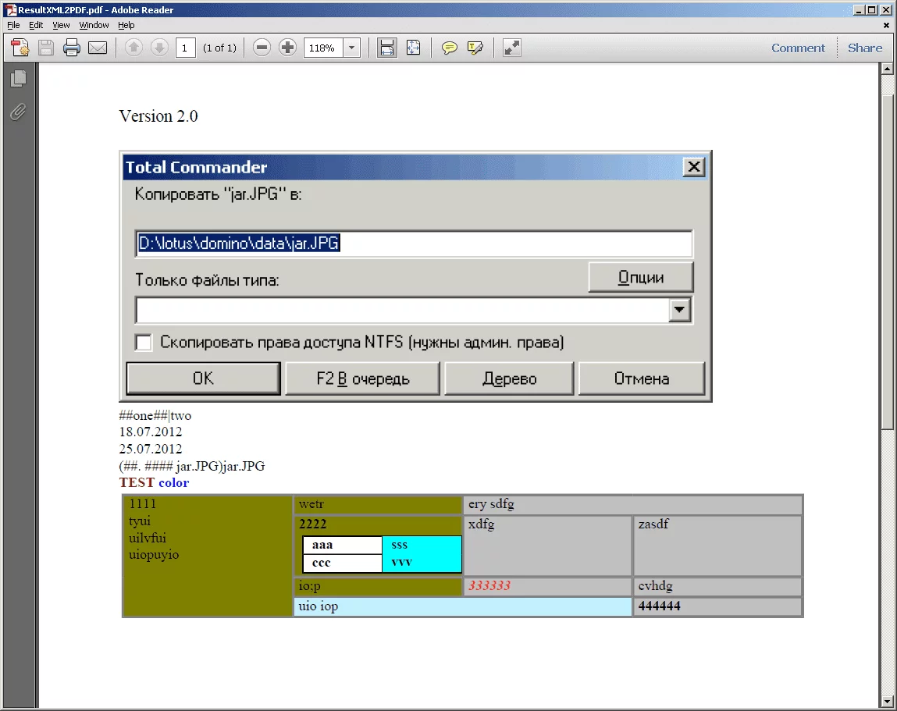Click the Share pane link
Screen dimensions: 897x711
[865, 48]
